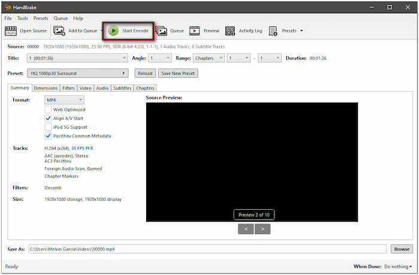
Task: Click the Presets page-gear icon
Action: click(273, 31)
